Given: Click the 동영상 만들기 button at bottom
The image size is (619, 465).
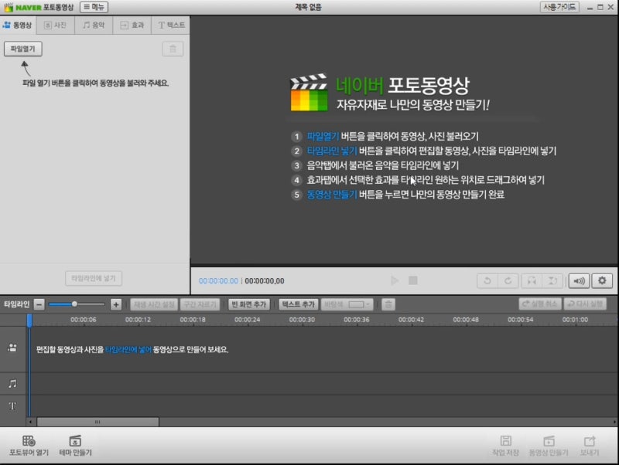Looking at the screenshot, I should (549, 446).
